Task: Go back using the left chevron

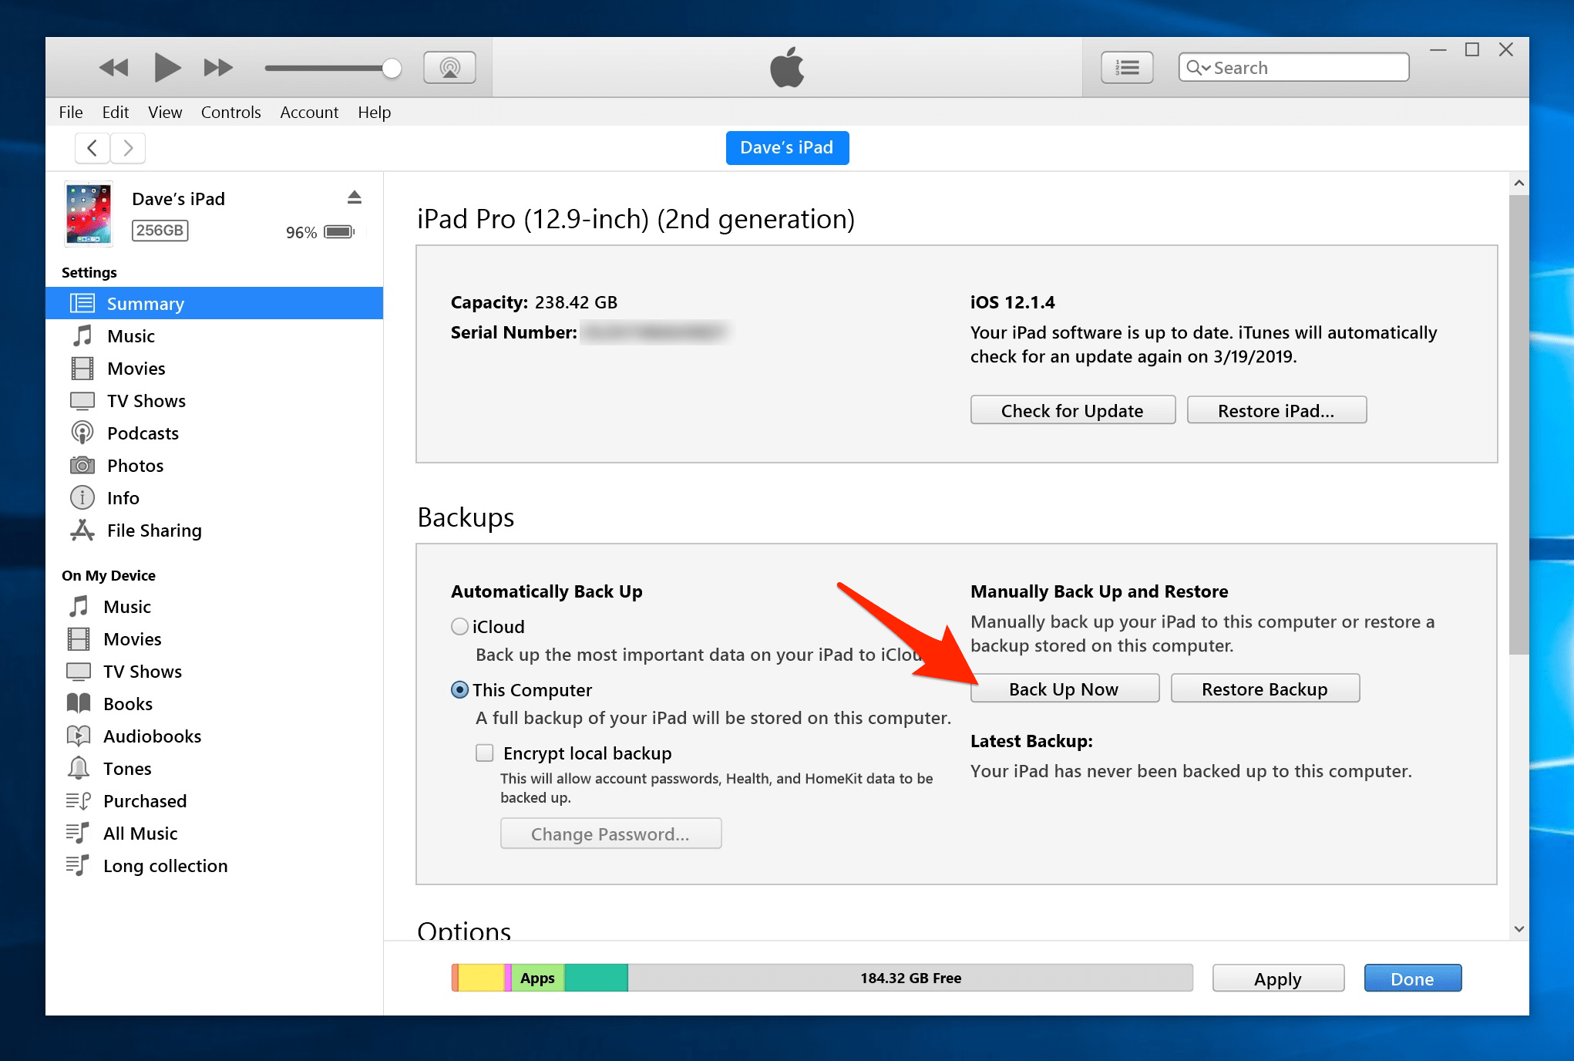Action: (x=92, y=148)
